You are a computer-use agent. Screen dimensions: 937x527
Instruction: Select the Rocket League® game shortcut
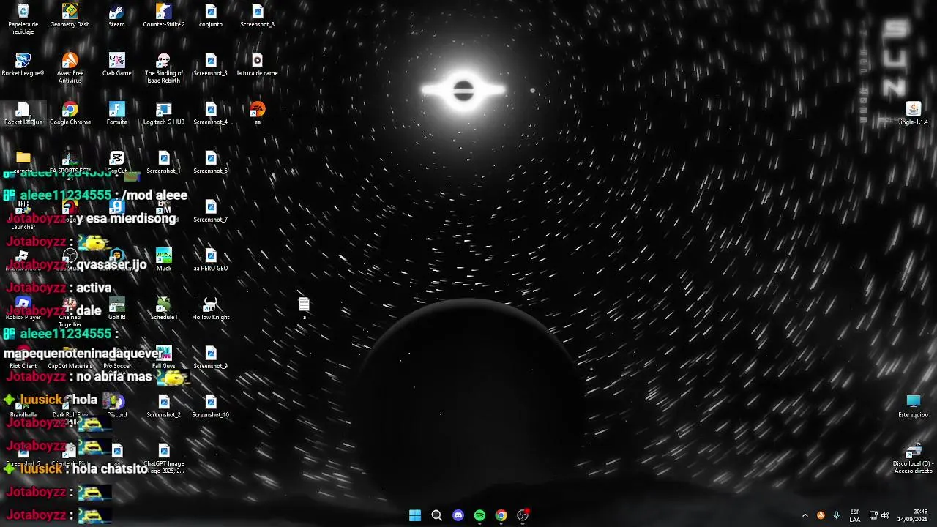pyautogui.click(x=23, y=64)
